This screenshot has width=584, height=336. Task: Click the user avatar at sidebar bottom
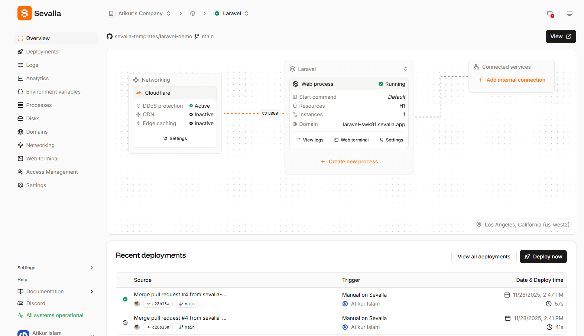tap(23, 333)
